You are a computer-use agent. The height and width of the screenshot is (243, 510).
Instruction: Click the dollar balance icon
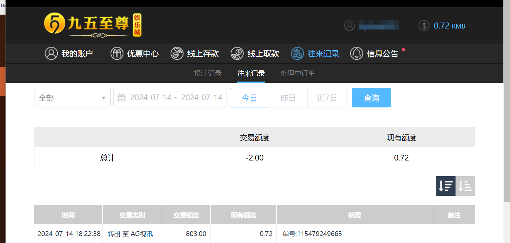pos(424,26)
